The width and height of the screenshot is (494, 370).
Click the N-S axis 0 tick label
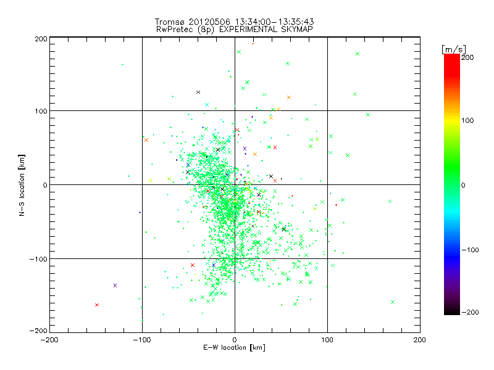pyautogui.click(x=45, y=185)
